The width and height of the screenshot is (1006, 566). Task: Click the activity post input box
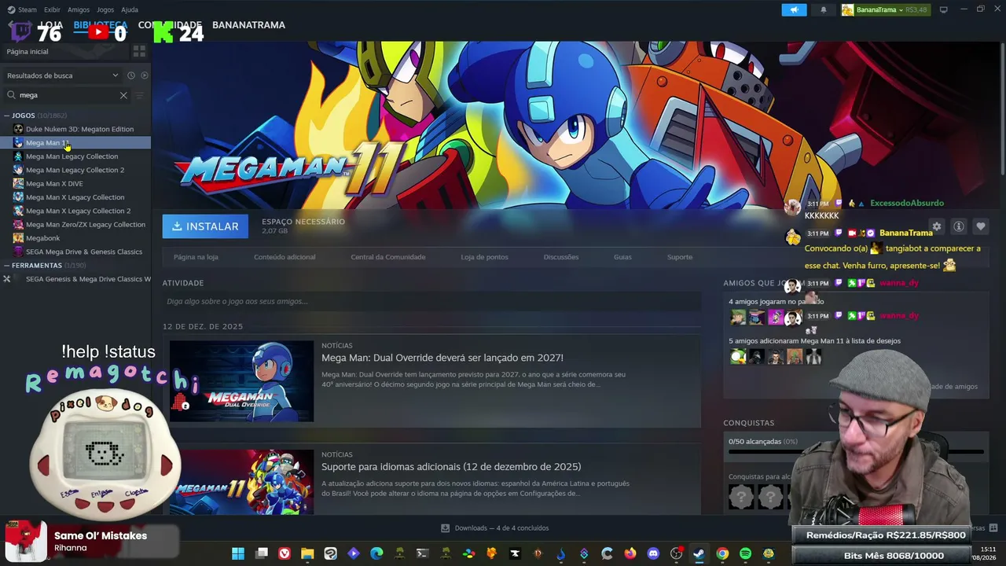click(431, 301)
